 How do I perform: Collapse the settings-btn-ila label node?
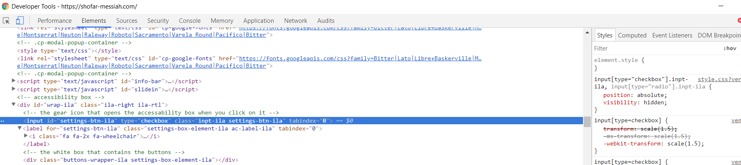pos(20,128)
